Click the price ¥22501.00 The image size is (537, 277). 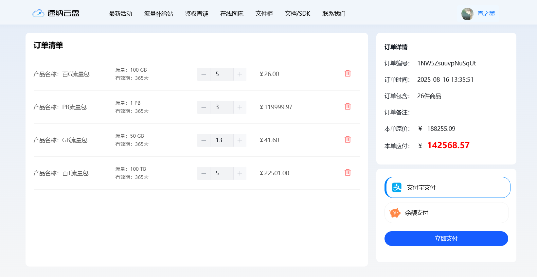pos(274,173)
